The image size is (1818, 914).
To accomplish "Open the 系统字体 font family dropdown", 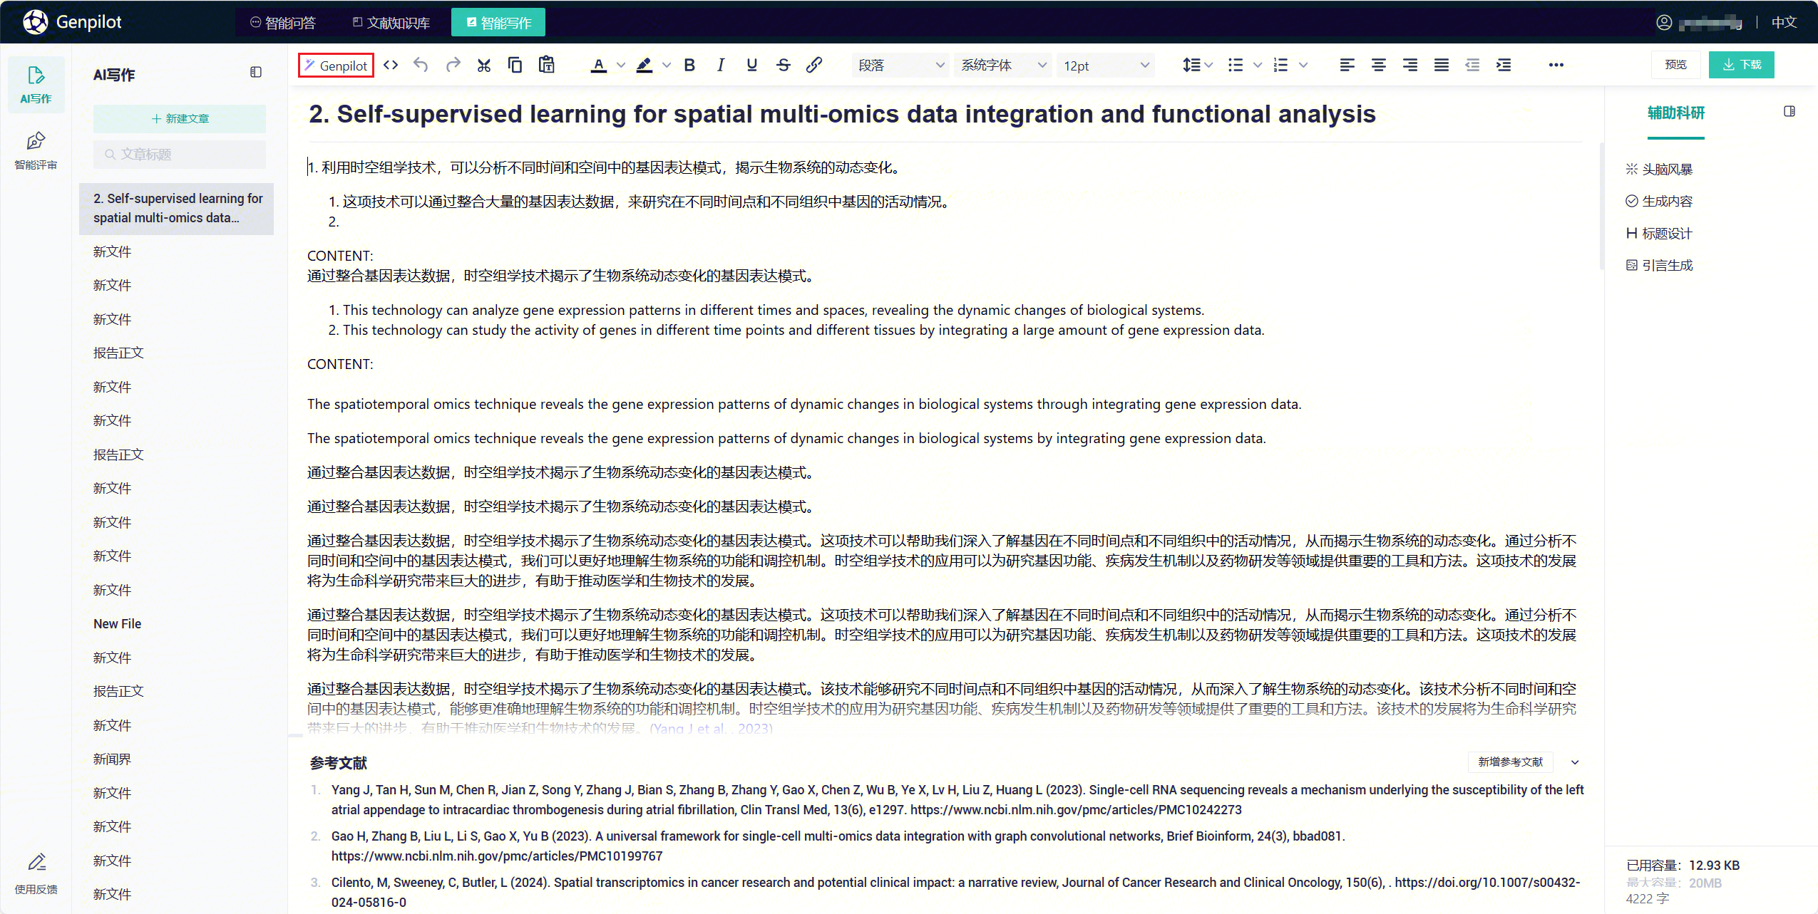I will pyautogui.click(x=1003, y=66).
